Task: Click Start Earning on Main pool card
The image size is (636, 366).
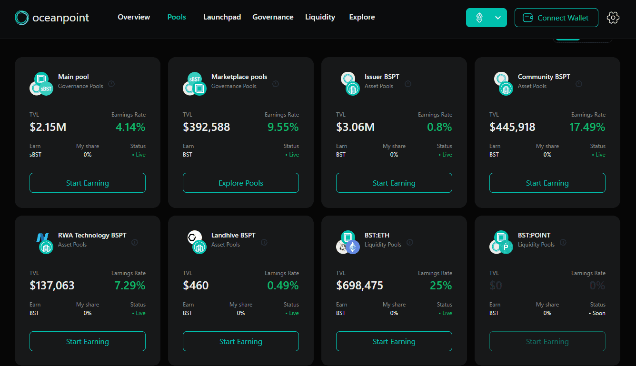Action: click(x=88, y=183)
